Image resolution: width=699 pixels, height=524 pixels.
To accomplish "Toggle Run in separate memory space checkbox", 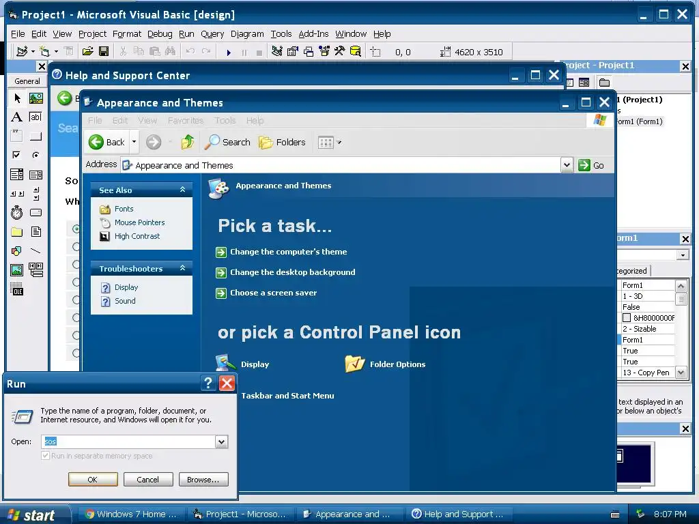I will point(45,455).
